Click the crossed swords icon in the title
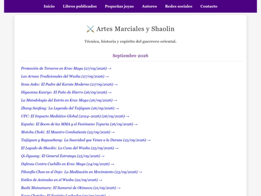 (x=90, y=29)
